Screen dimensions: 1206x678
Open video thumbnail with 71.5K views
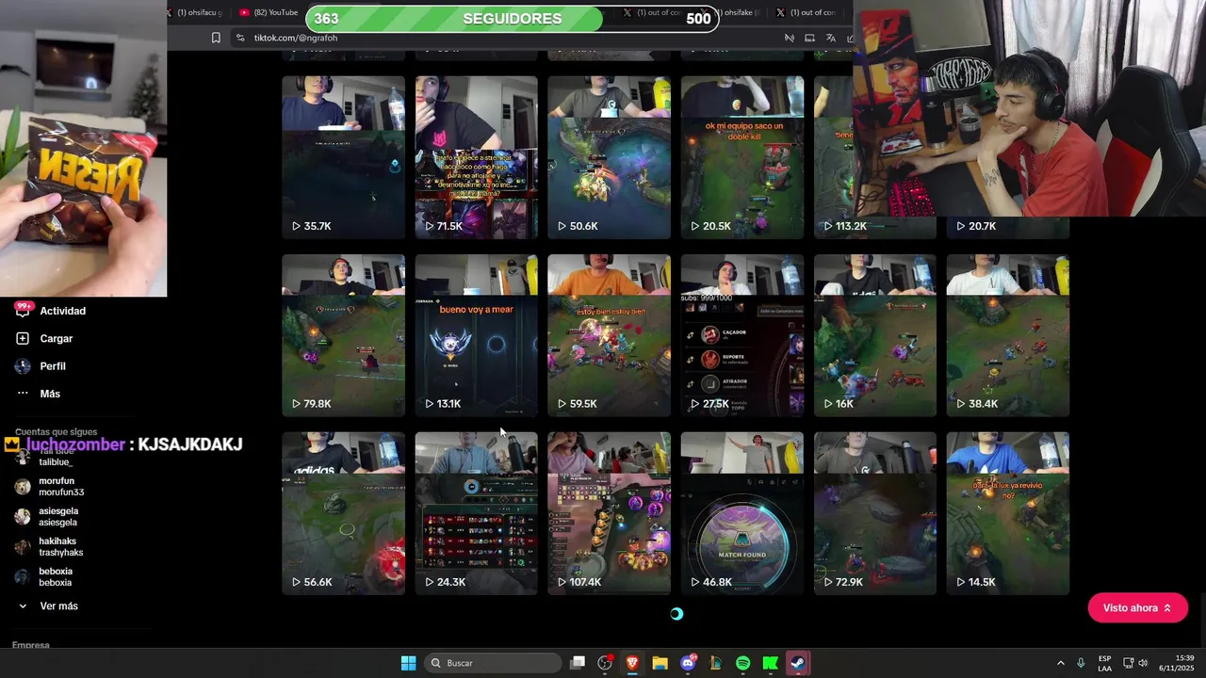pos(476,157)
